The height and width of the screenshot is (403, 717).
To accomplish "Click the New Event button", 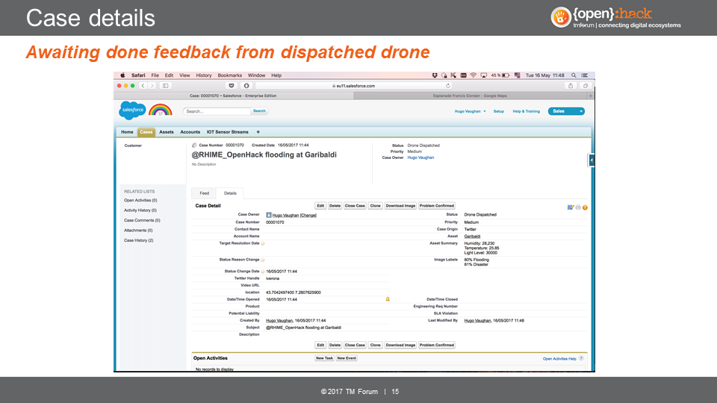I will click(347, 358).
